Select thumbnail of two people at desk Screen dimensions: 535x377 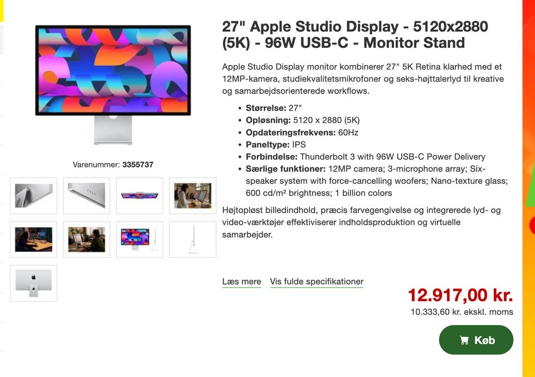coord(87,239)
